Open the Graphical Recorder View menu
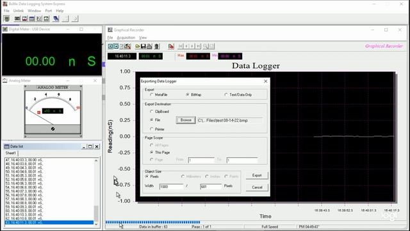 click(x=143, y=38)
